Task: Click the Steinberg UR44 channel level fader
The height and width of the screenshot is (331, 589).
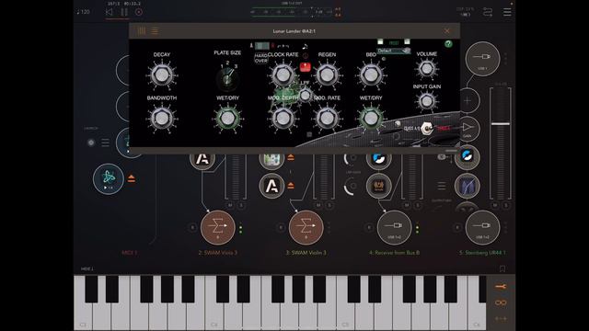Action: (x=501, y=124)
